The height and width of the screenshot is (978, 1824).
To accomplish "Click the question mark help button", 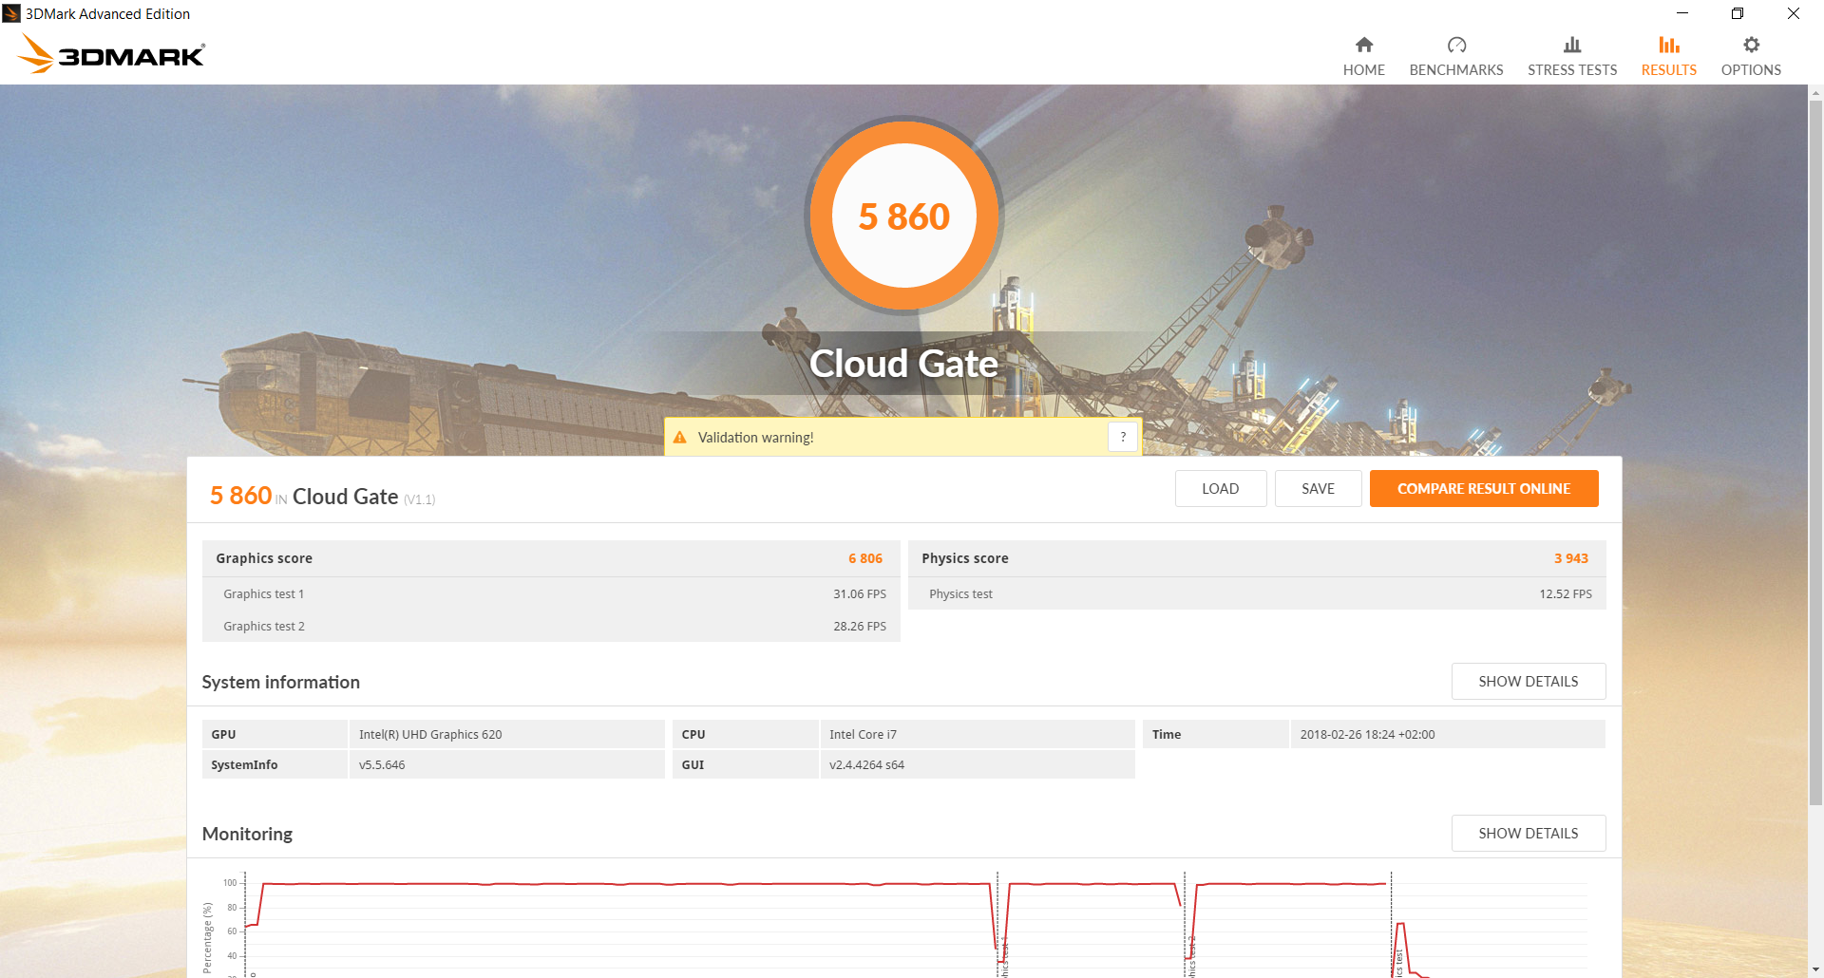I will [1123, 437].
